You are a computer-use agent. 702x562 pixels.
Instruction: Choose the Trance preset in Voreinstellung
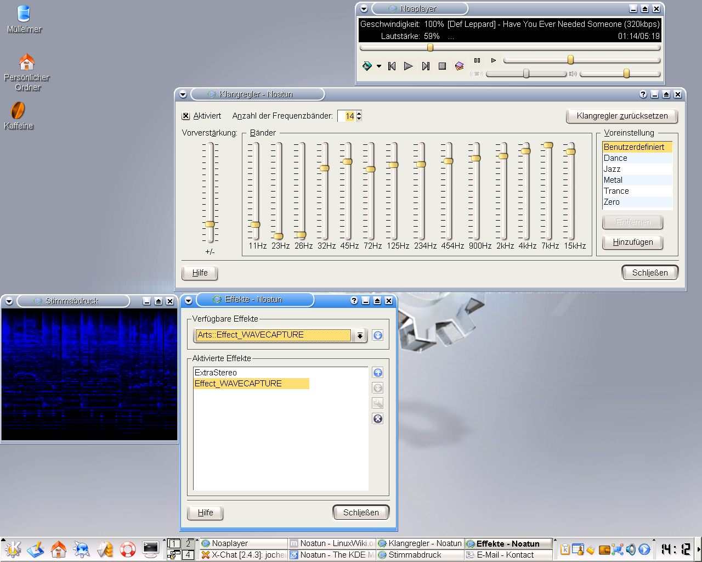tap(616, 191)
